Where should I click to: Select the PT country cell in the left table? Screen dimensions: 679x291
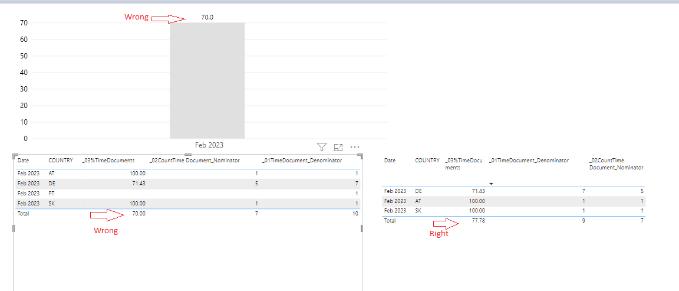(x=51, y=194)
